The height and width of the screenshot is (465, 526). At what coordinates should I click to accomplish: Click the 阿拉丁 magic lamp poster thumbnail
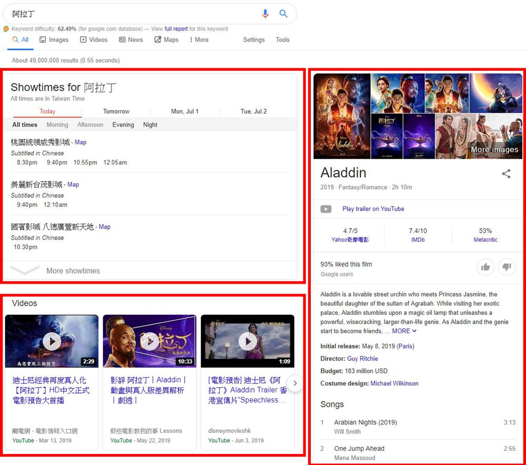point(387,136)
